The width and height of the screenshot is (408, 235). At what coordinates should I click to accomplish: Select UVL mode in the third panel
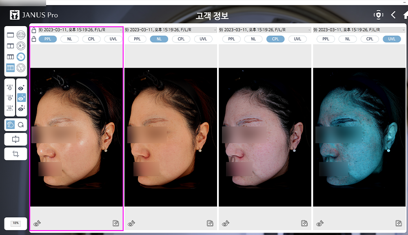click(297, 39)
